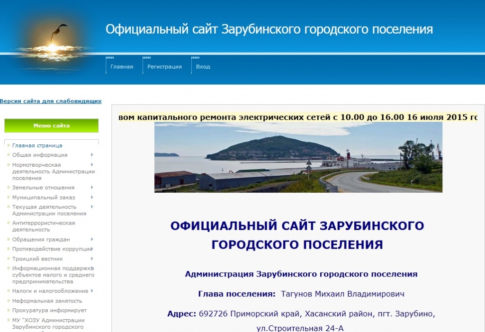The height and width of the screenshot is (332, 485).
Task: Expand the Общая информация submenu arrow
Action: click(x=92, y=155)
